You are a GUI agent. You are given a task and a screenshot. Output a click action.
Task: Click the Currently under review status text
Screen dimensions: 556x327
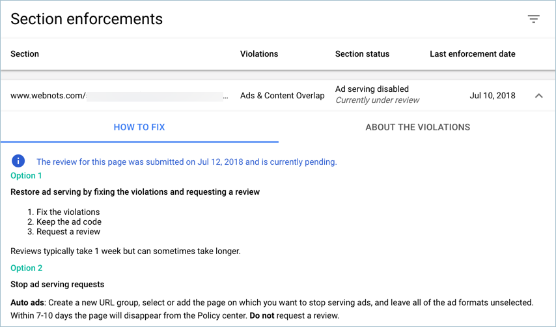click(x=377, y=100)
